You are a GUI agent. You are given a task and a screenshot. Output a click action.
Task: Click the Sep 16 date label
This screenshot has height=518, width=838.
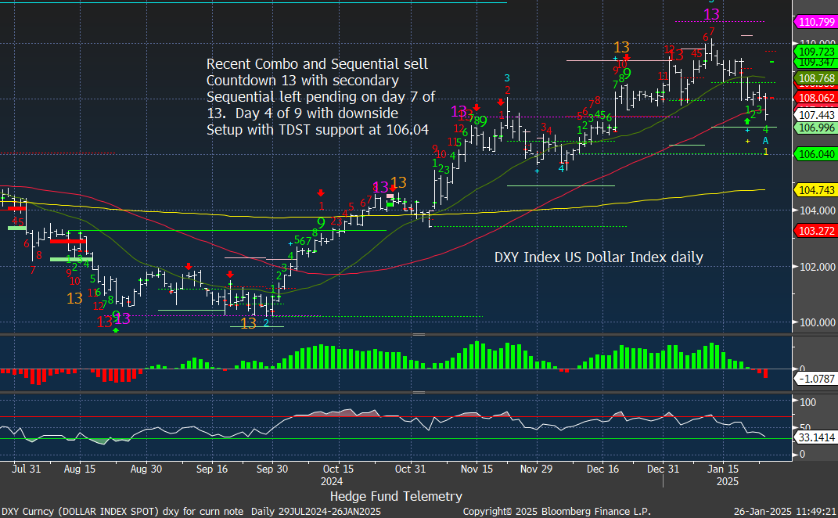pos(211,469)
